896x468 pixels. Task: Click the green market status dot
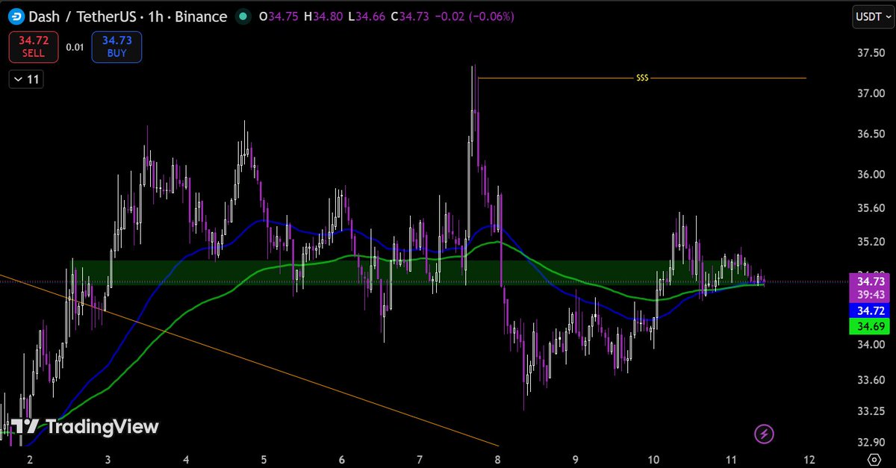pyautogui.click(x=243, y=16)
